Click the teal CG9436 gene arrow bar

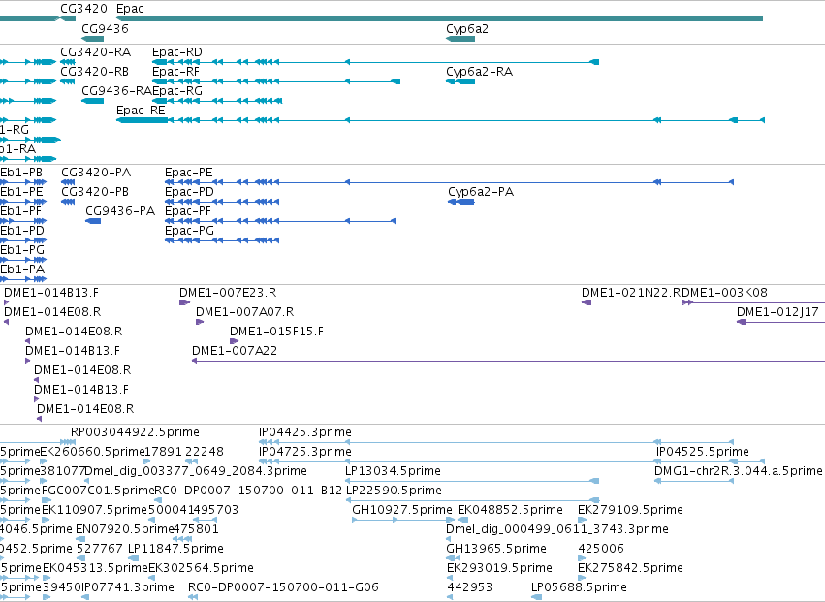[93, 39]
